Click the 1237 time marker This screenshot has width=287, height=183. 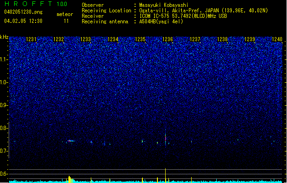195,39
